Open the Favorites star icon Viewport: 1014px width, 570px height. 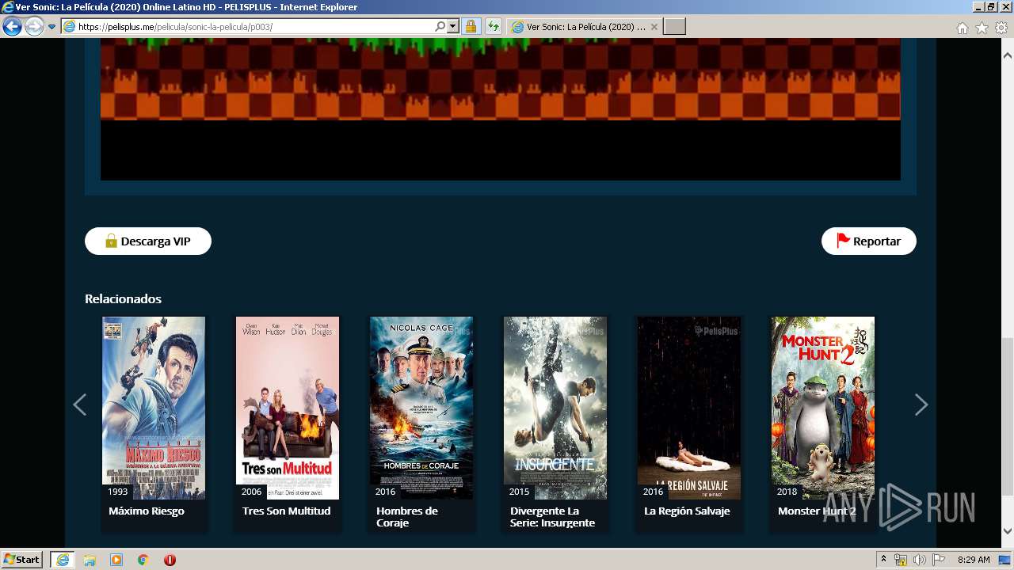tap(982, 28)
